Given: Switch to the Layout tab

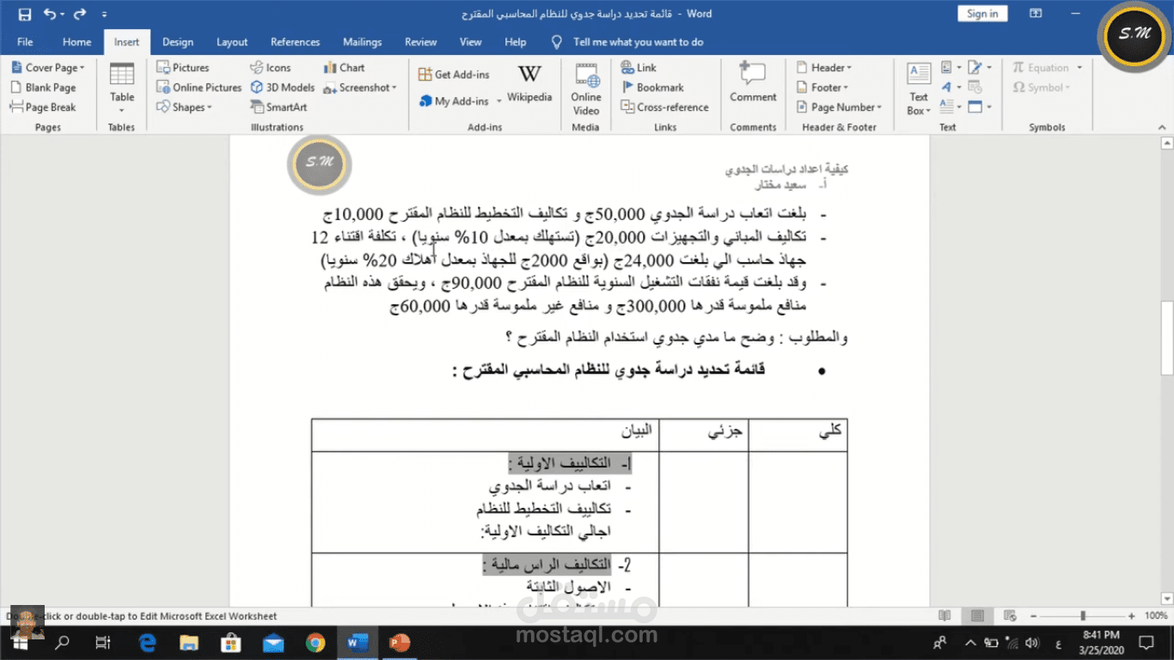Looking at the screenshot, I should tap(232, 42).
